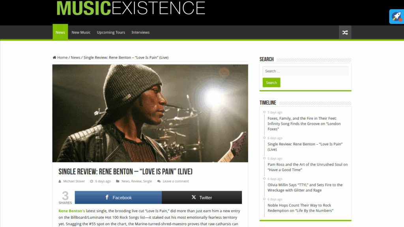Open Michael Stover author link
This screenshot has height=227, width=404.
pos(74,181)
